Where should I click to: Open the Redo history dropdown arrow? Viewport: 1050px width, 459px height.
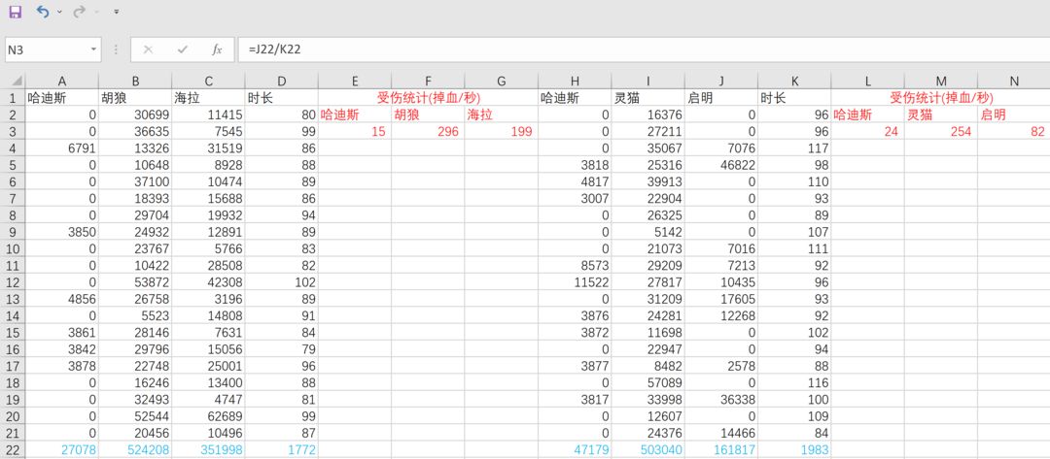pos(96,12)
